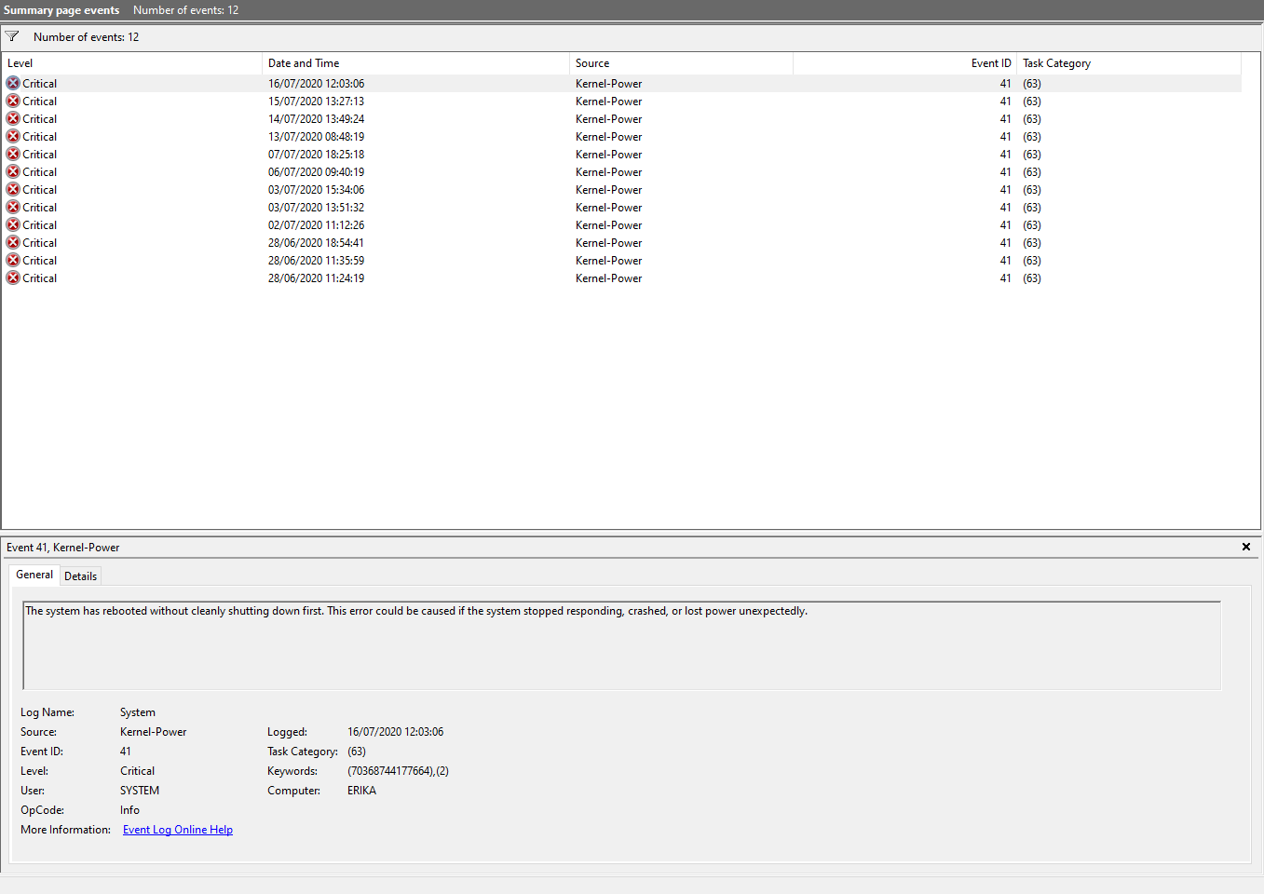Select date cell 28/06/2020 18:54:41

coord(316,243)
